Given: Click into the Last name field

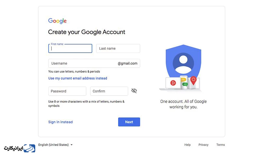Looking at the screenshot, I should coord(118,48).
